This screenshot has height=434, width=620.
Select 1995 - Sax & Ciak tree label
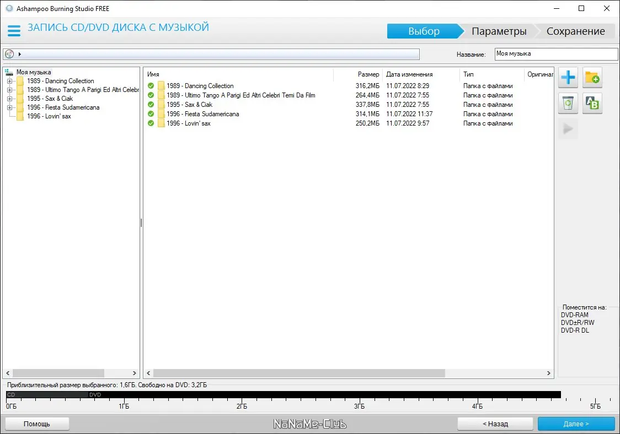[x=50, y=99]
